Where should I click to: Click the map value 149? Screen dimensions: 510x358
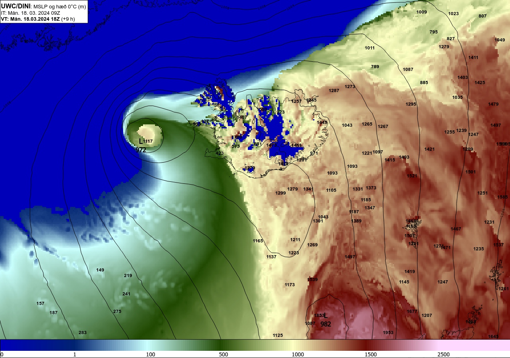(100, 270)
